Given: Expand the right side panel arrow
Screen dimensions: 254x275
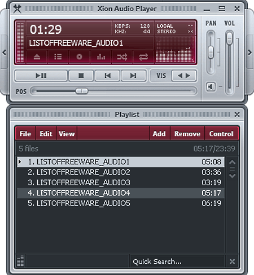Looking at the screenshot, I should tap(249, 53).
